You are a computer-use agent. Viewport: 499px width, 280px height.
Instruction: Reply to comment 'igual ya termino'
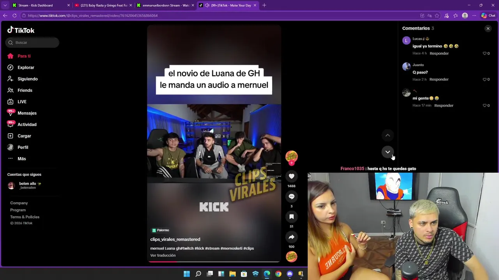coord(439,53)
